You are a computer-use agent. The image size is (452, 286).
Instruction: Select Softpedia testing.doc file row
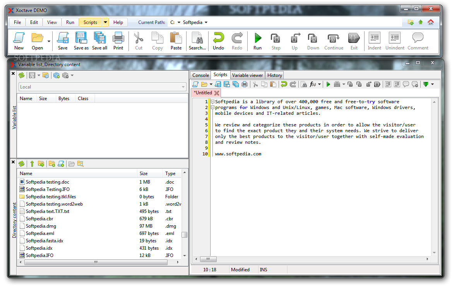pyautogui.click(x=100, y=182)
